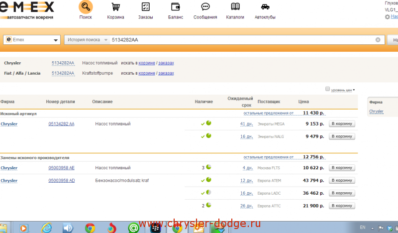398x233 pixels.
Task: Click Chrysler brand link in 05003958 AD row
Action: (9, 181)
